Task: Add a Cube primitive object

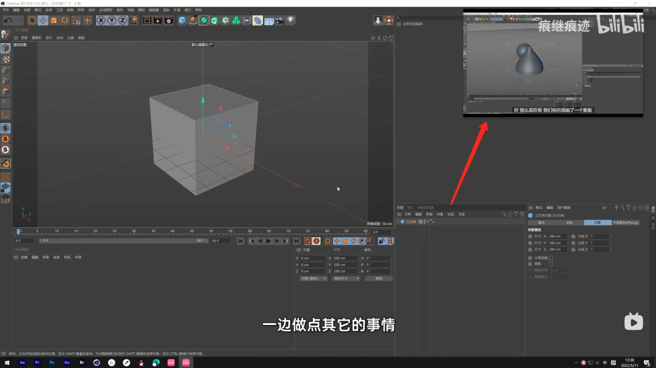Action: coord(182,20)
